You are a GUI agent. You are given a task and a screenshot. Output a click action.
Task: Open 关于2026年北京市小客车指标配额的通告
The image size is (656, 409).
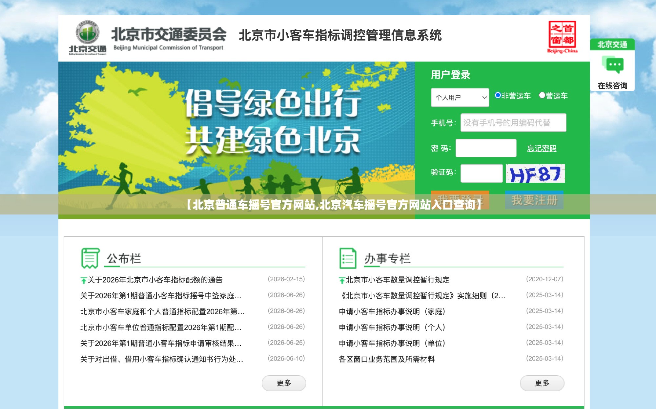click(155, 280)
